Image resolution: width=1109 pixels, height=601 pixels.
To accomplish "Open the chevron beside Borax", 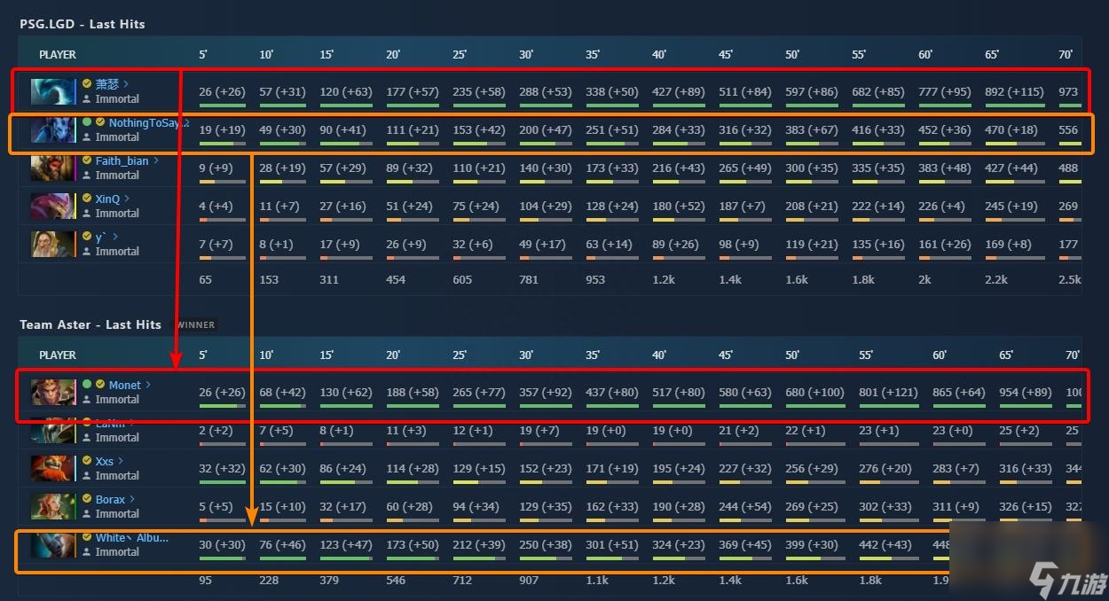I will [133, 499].
